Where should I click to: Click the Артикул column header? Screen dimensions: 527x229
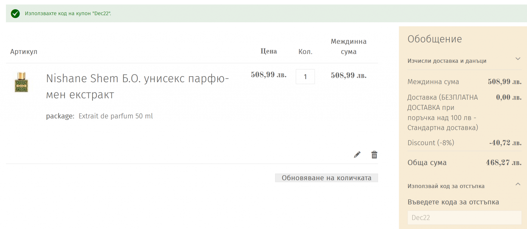click(24, 52)
